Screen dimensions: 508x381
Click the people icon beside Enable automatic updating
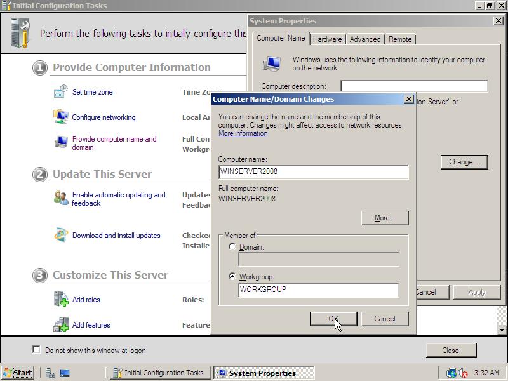point(60,198)
